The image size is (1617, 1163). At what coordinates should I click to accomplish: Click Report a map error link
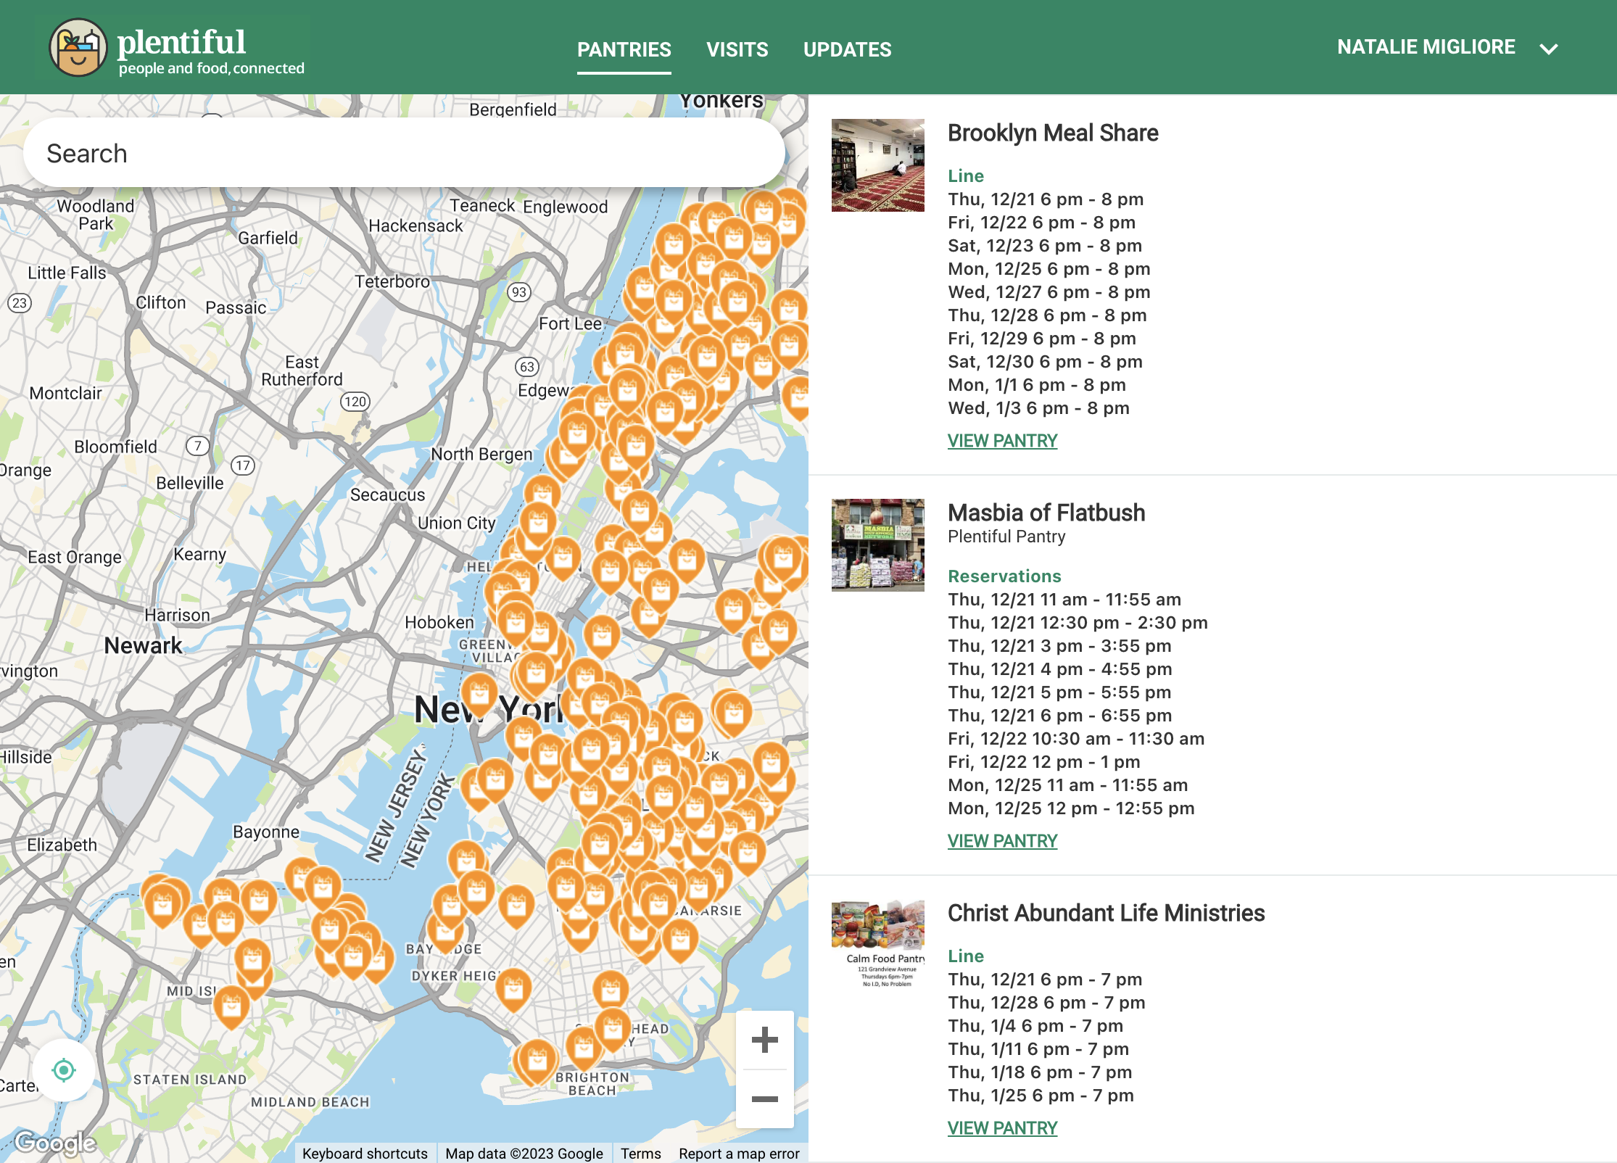739,1153
